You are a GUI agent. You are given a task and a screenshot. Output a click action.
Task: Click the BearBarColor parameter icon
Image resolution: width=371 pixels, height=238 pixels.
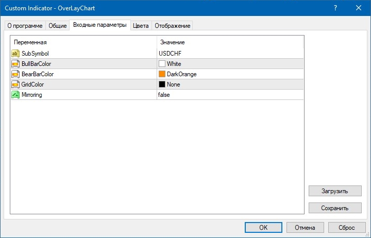15,74
